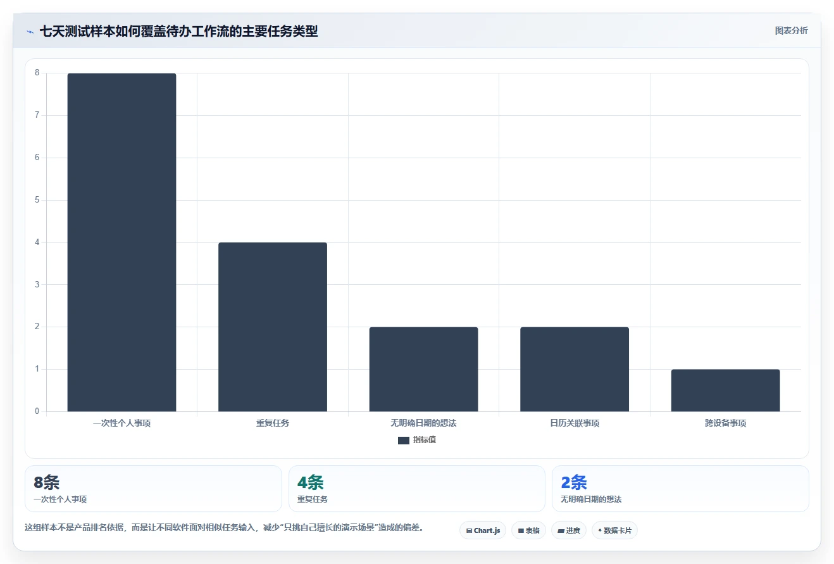The width and height of the screenshot is (834, 564).
Task: Click the Chart.js tag chip
Action: [x=483, y=530]
